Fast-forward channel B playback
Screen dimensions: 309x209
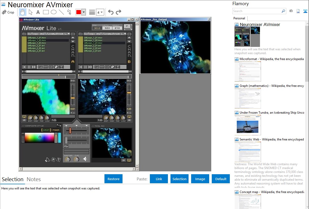coord(90,67)
